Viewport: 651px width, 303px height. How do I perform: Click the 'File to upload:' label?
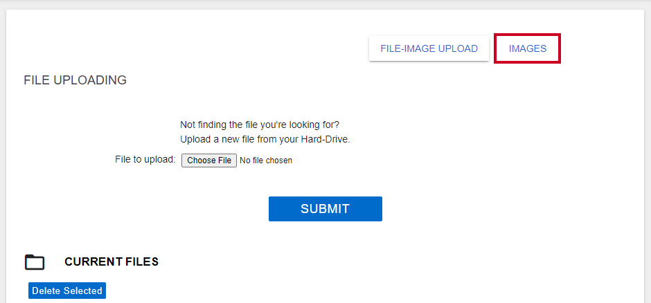[x=145, y=160]
